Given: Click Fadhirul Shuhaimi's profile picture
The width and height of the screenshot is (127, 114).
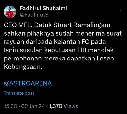Looking at the screenshot, I should pos(10,12).
